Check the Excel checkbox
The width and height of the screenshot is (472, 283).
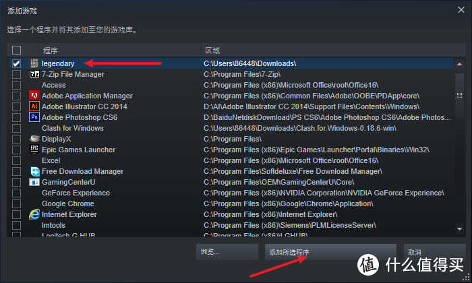click(16, 160)
